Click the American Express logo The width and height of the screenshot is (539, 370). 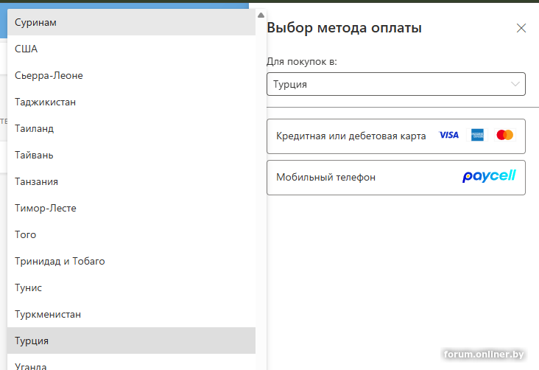pos(477,135)
